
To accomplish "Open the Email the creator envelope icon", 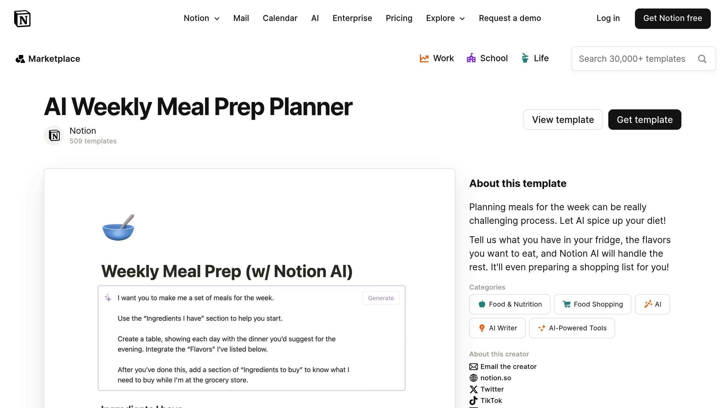I will click(x=473, y=367).
